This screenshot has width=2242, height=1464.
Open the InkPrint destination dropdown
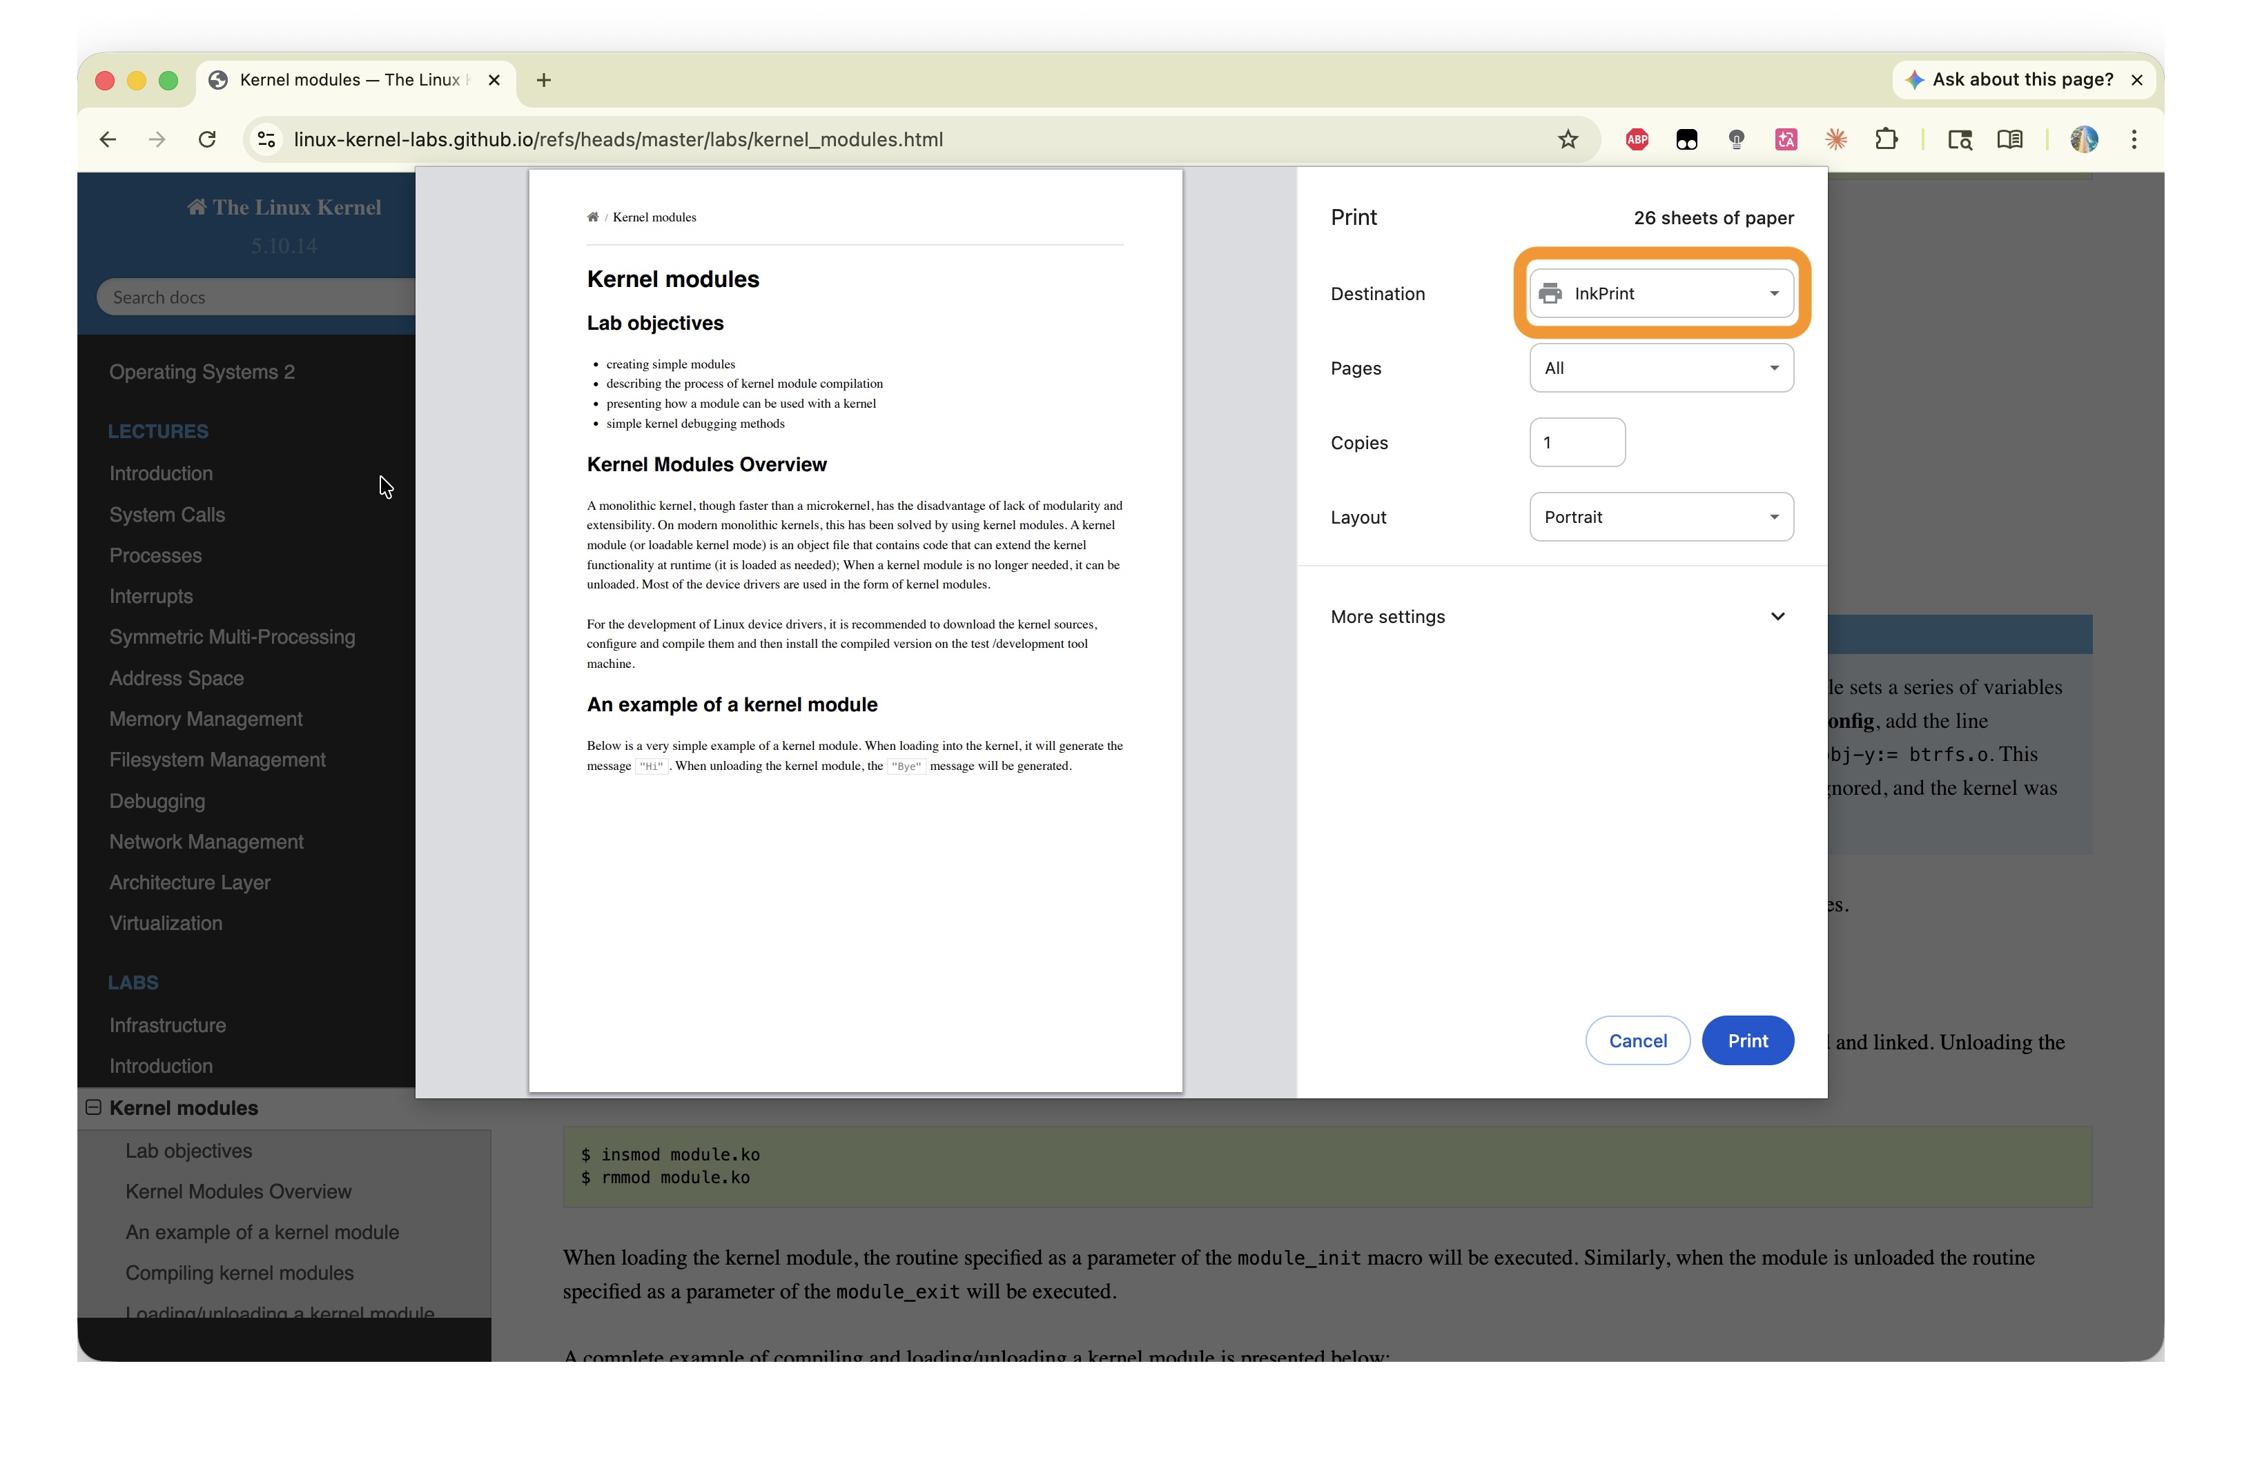click(1661, 293)
